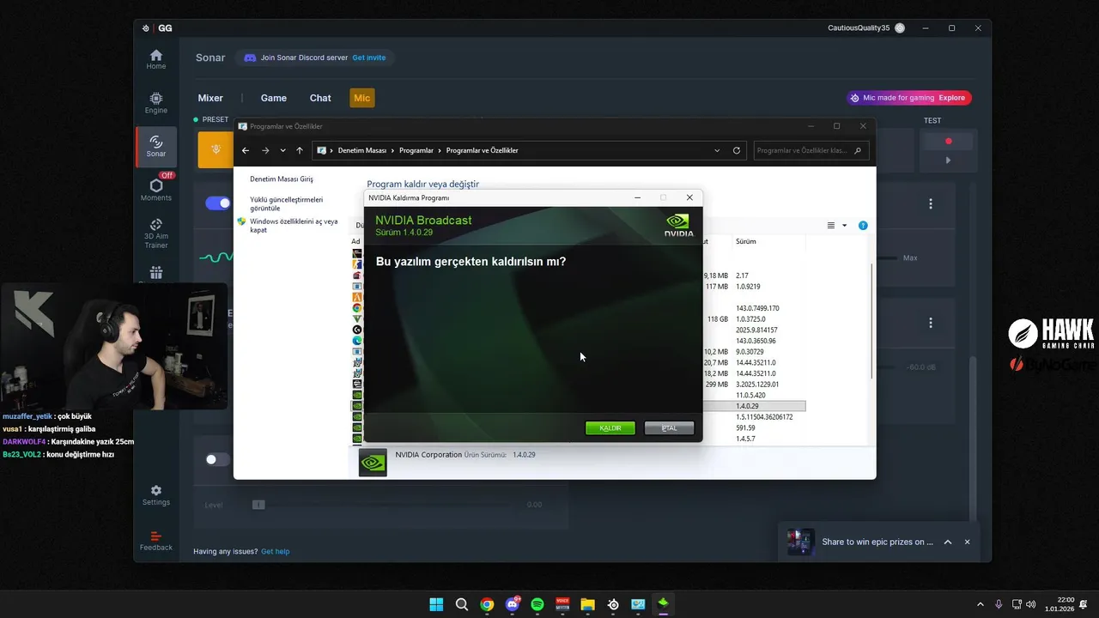Click the Share to win notification thumbnail

[800, 542]
